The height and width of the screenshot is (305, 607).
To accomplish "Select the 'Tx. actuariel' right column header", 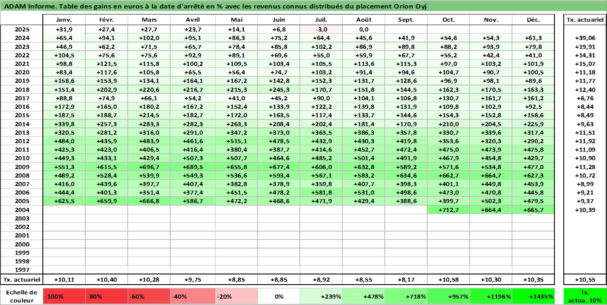I will pos(585,20).
